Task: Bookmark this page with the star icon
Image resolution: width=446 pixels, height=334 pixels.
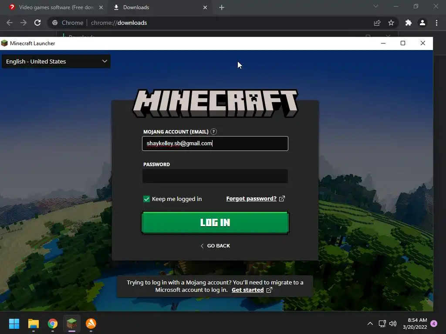Action: click(x=391, y=23)
